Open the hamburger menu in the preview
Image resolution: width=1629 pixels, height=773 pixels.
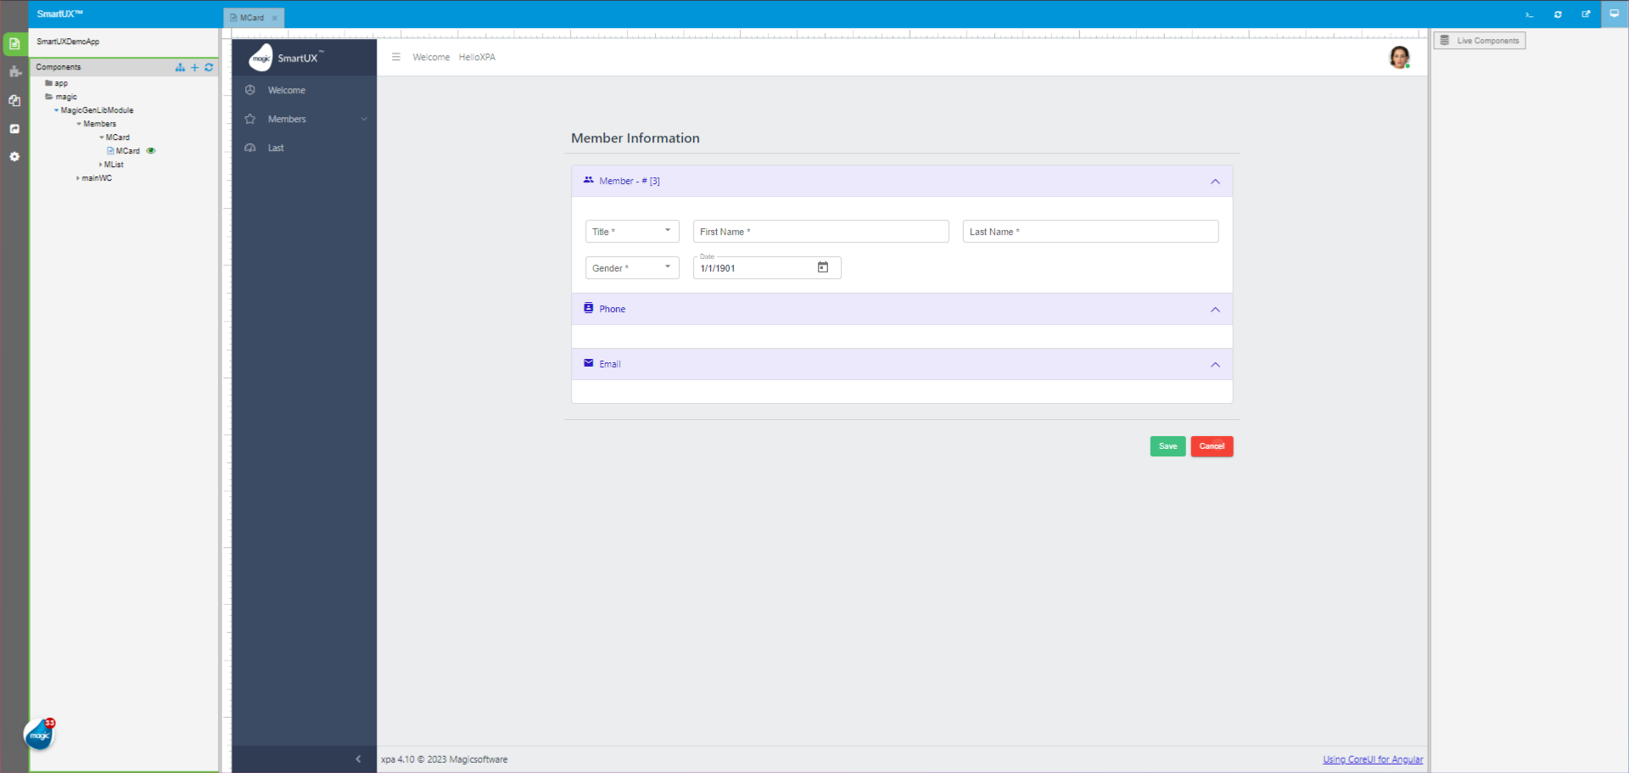click(x=396, y=57)
